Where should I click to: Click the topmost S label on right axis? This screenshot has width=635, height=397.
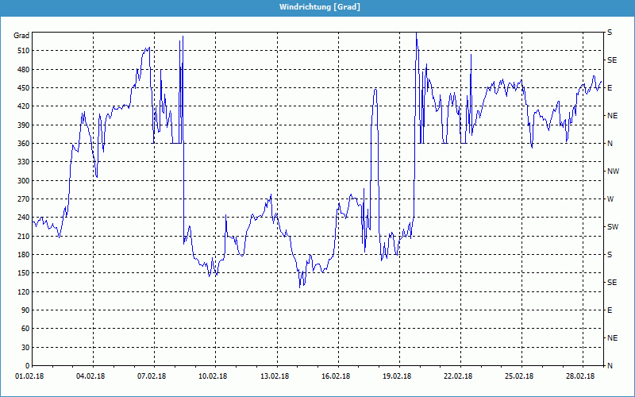click(610, 33)
